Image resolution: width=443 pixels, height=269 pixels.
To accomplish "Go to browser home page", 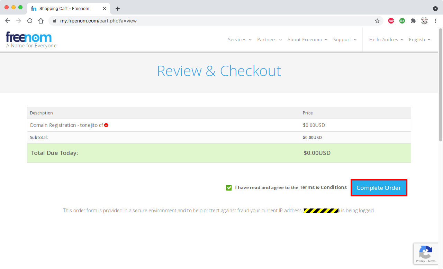I will (41, 21).
